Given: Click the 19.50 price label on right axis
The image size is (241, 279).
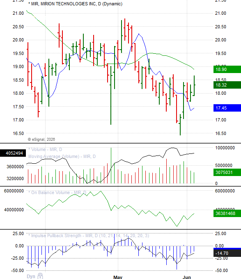Looking at the screenshot, I should tap(220, 53).
